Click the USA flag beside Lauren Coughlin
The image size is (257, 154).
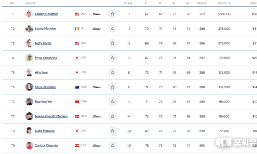77,14
